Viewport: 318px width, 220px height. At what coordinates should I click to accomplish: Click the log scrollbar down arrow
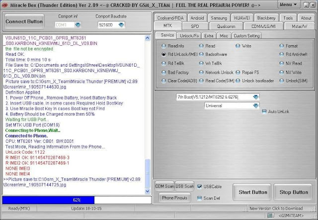tap(148, 191)
